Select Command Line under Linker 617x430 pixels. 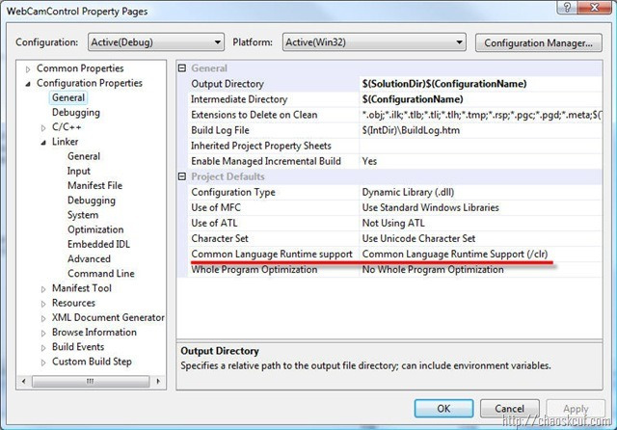(100, 274)
